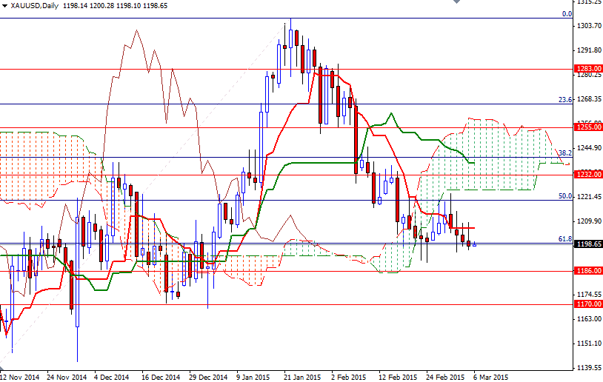603x382 pixels.
Task: Select the 1283.00 red price label
Action: pyautogui.click(x=588, y=69)
